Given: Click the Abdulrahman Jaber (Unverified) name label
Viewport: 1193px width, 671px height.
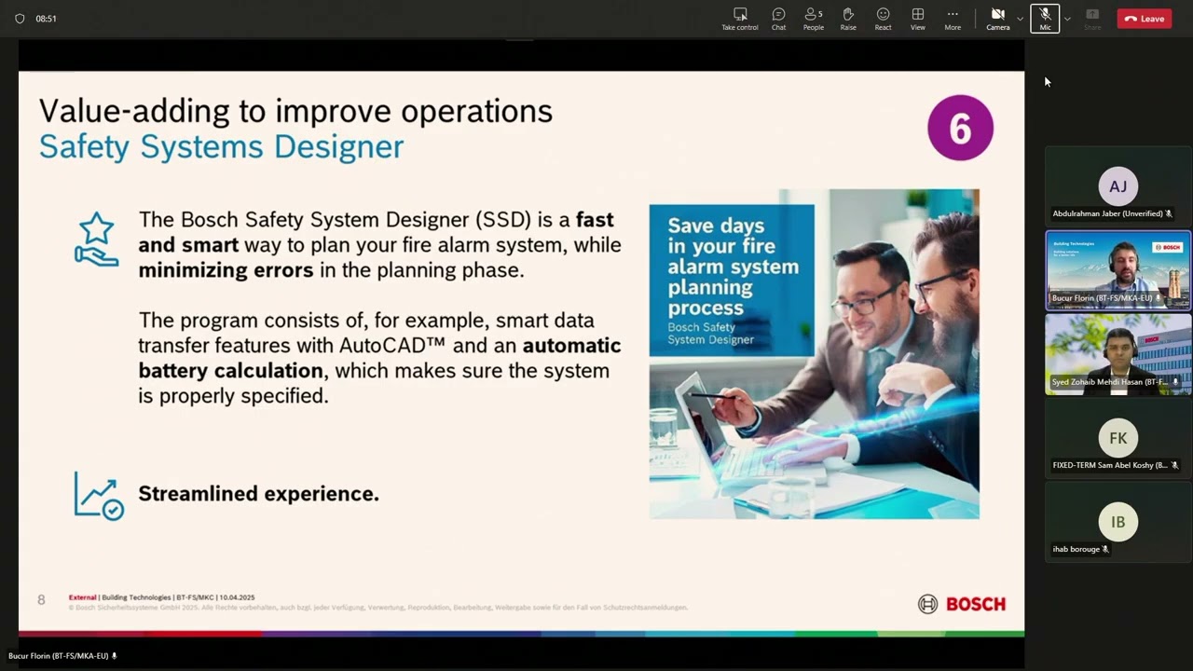Looking at the screenshot, I should 1107,213.
